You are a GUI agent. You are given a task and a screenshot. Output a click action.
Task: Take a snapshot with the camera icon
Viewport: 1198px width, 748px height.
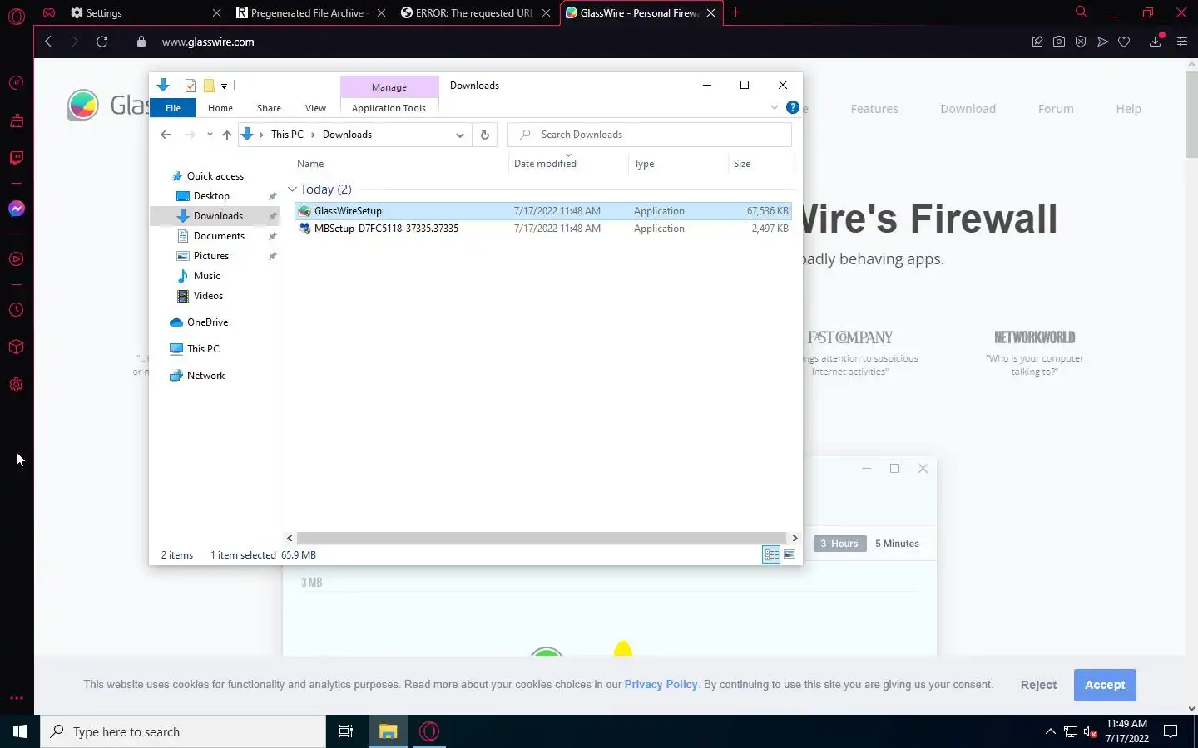point(1059,42)
